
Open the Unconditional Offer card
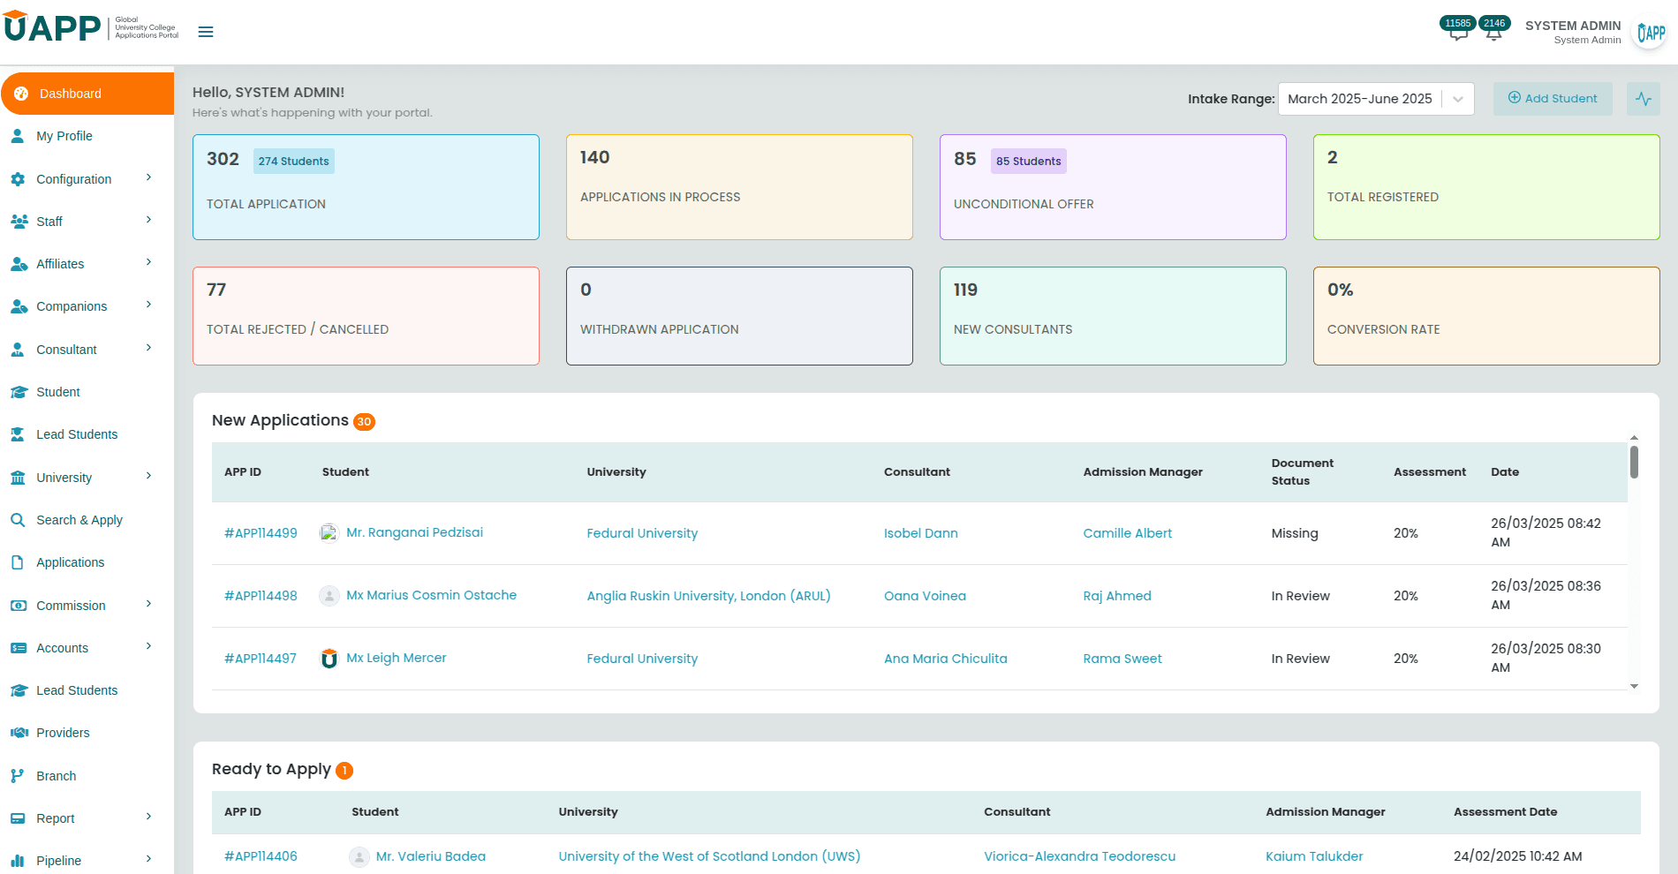click(1113, 187)
